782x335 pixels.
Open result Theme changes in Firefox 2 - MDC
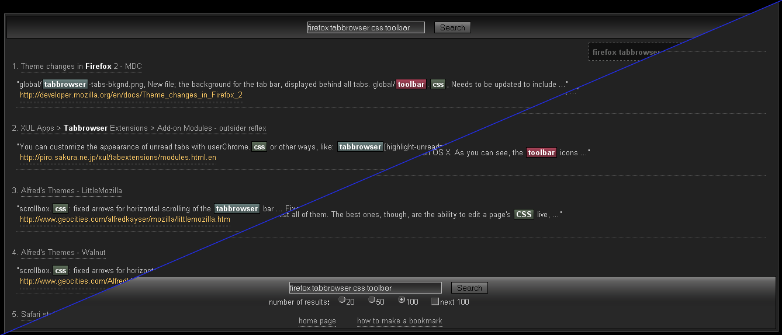tap(81, 67)
